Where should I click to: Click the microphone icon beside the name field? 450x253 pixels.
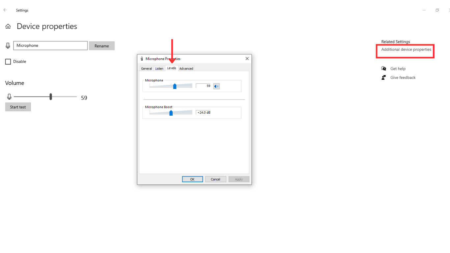(8, 45)
